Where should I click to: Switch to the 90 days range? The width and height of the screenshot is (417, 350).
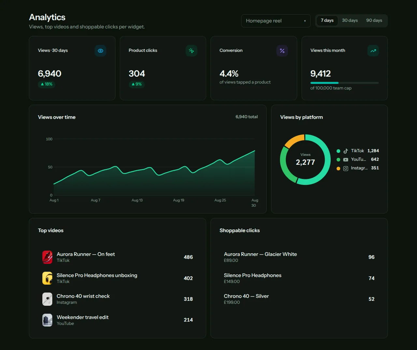pyautogui.click(x=374, y=20)
